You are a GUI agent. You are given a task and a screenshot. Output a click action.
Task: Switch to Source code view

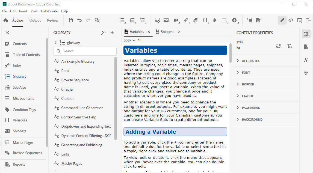click(291, 20)
